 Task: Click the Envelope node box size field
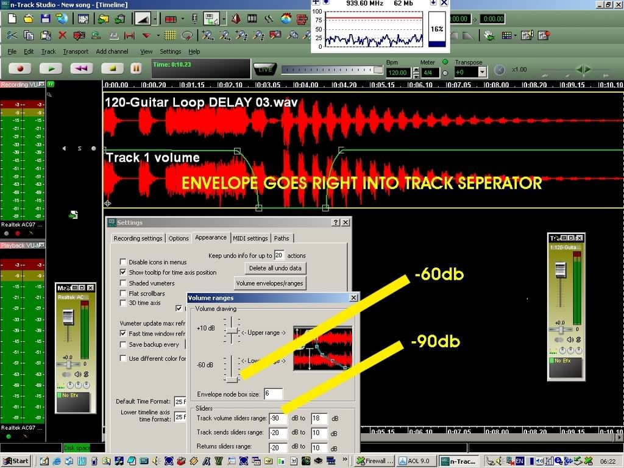point(274,394)
